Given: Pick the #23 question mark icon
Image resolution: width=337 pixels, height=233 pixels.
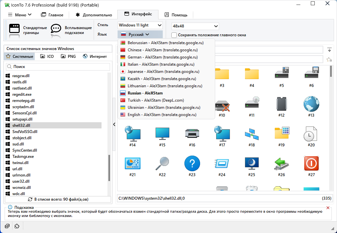Looking at the screenshot, I should pos(192,163).
